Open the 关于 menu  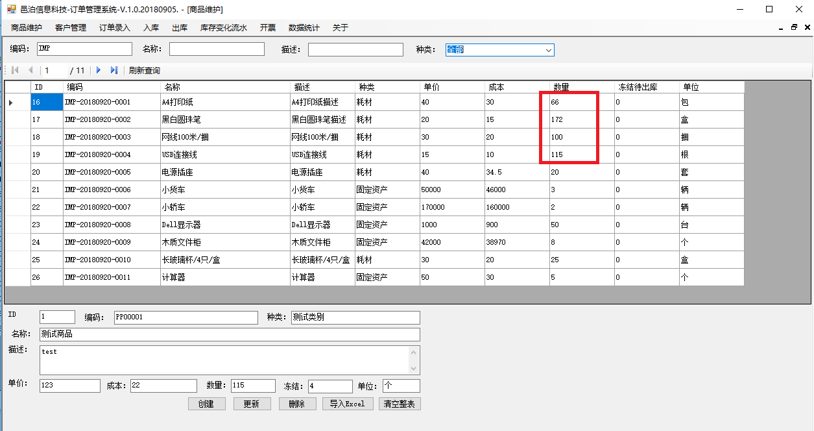tap(341, 28)
